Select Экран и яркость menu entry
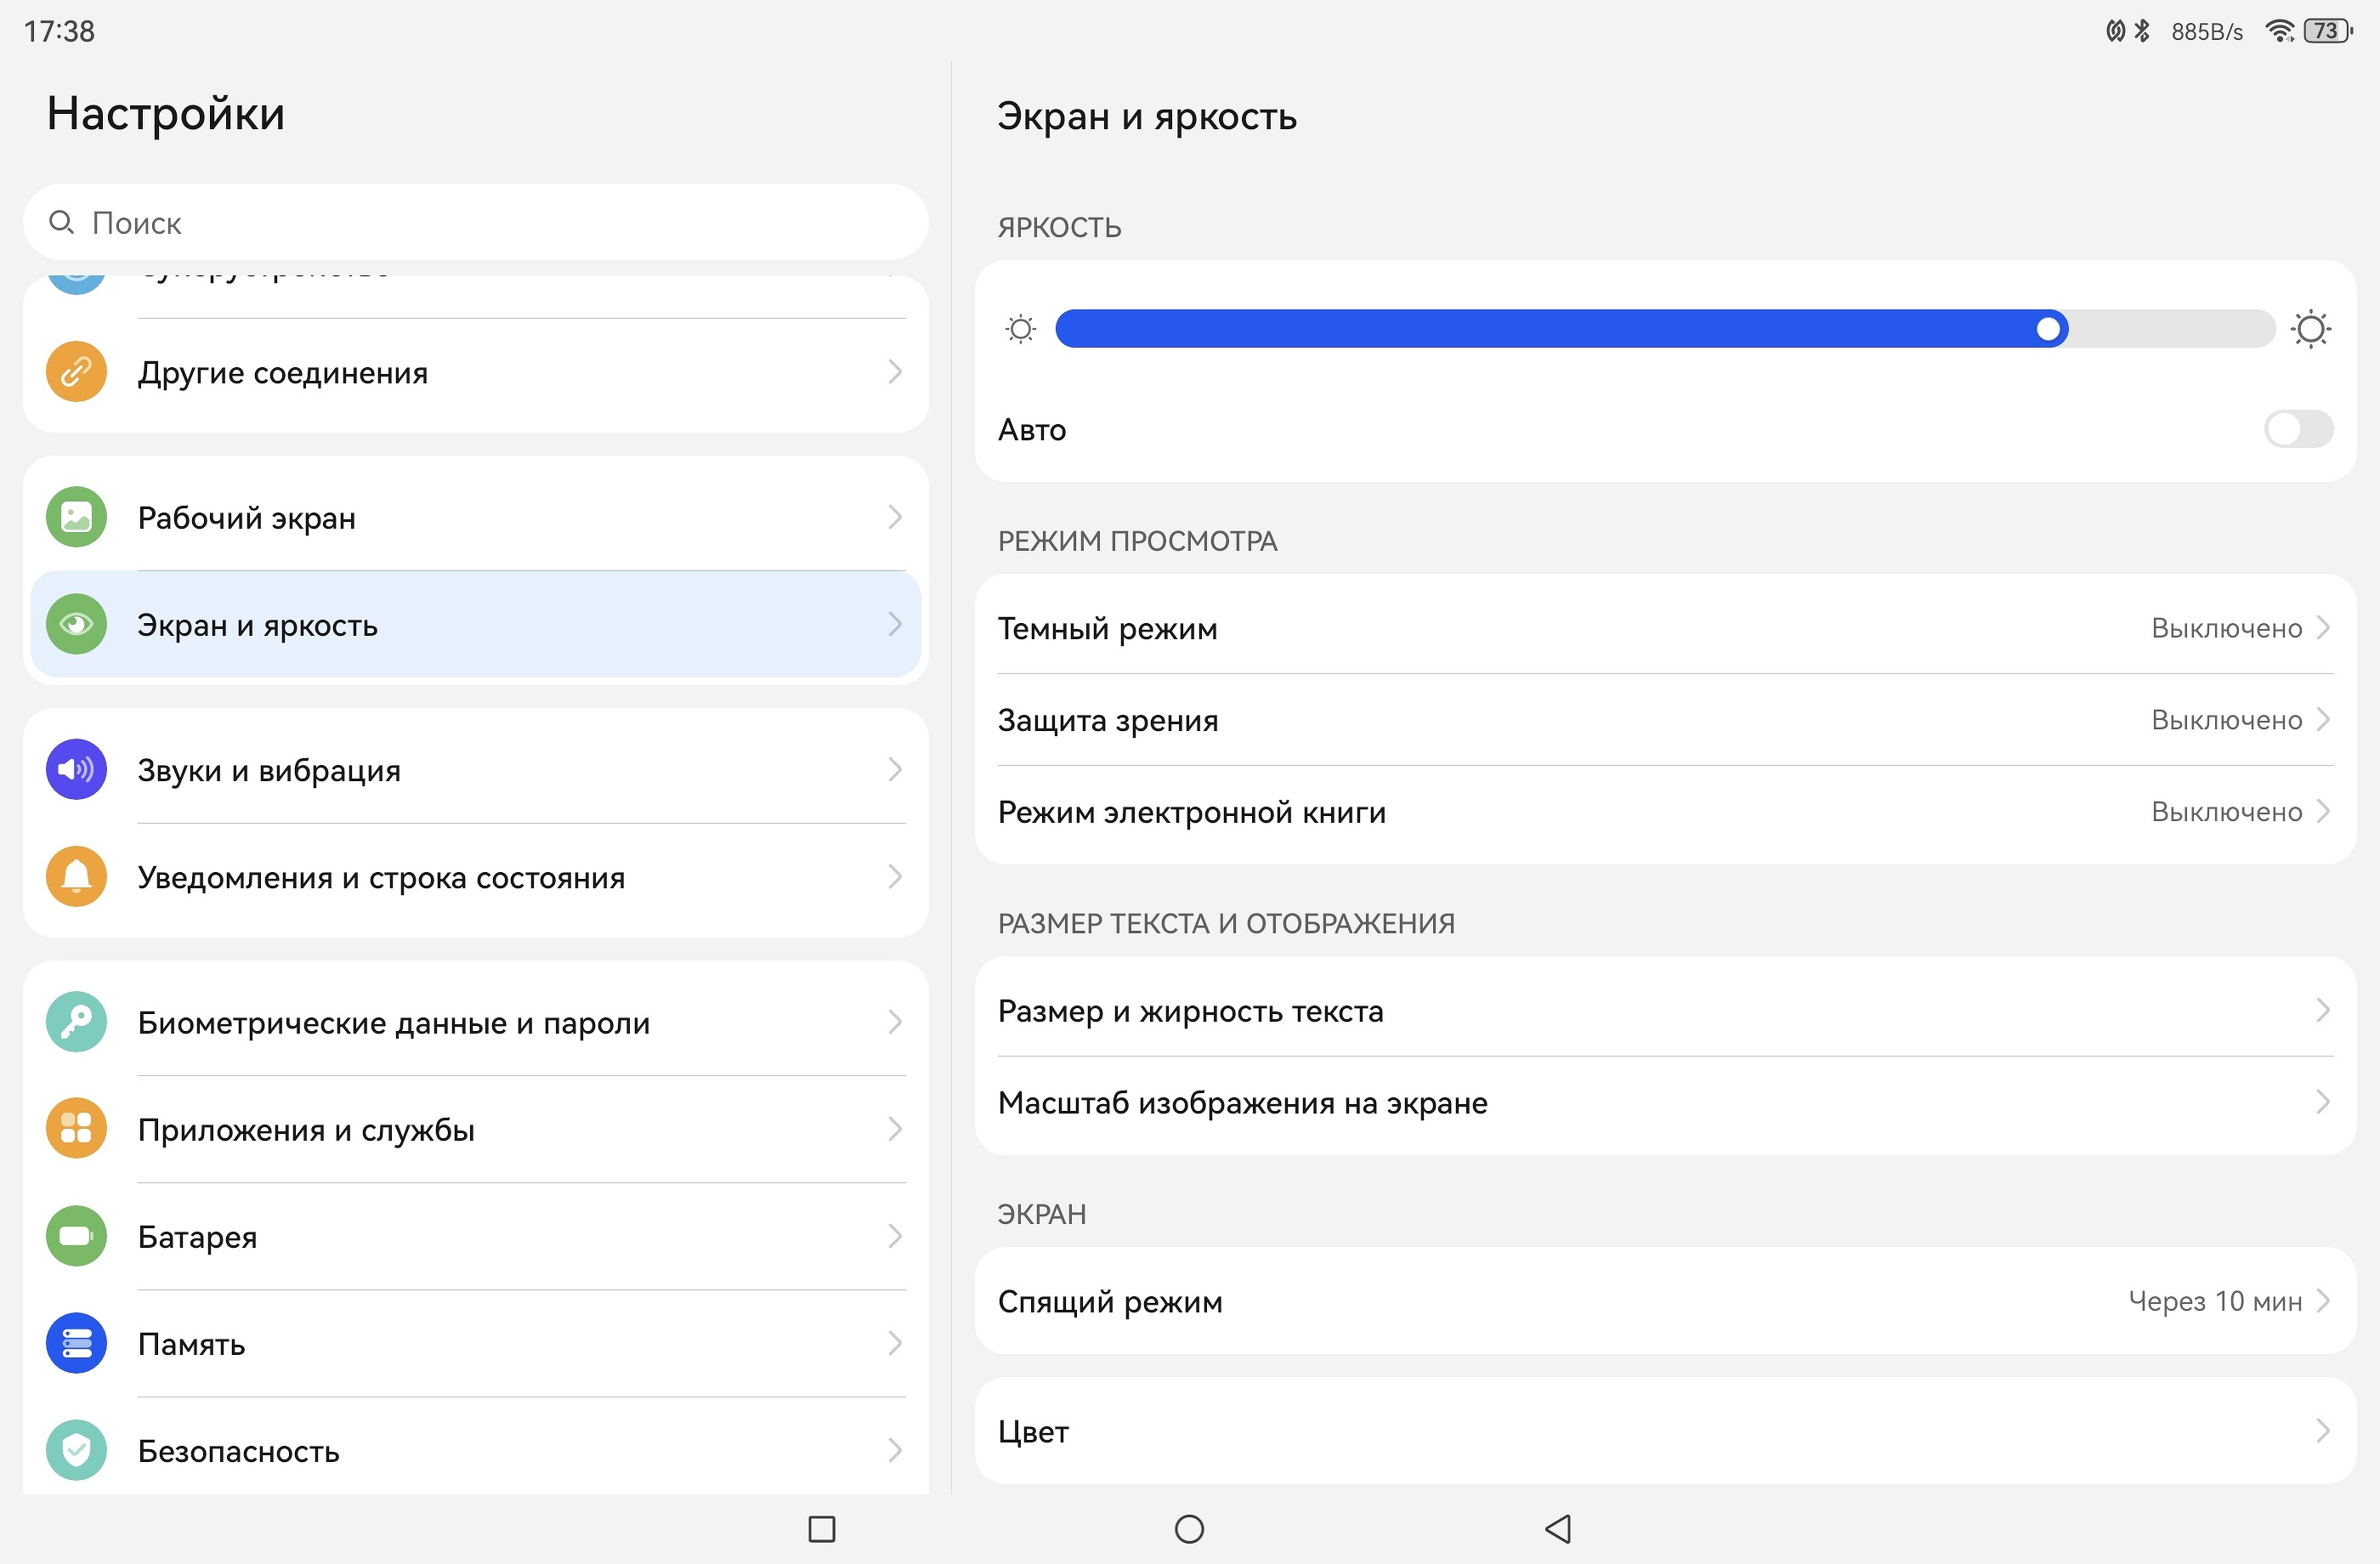This screenshot has height=1564, width=2380. point(475,625)
